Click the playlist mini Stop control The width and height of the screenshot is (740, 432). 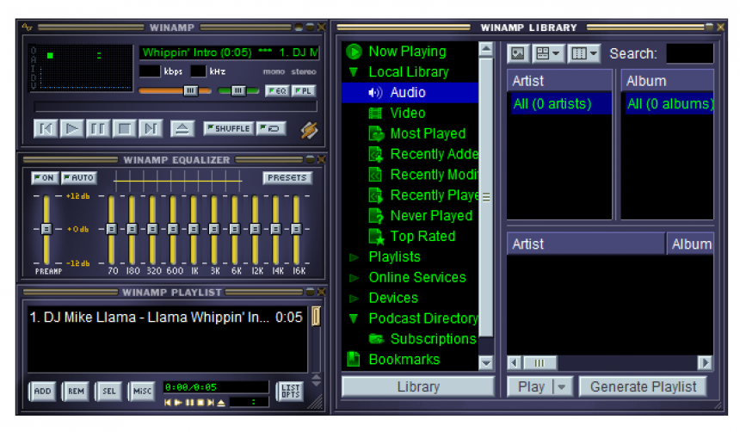point(200,402)
